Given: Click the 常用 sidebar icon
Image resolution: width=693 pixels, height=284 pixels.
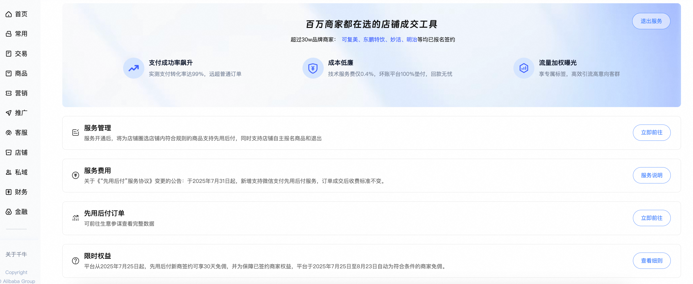Looking at the screenshot, I should 9,34.
